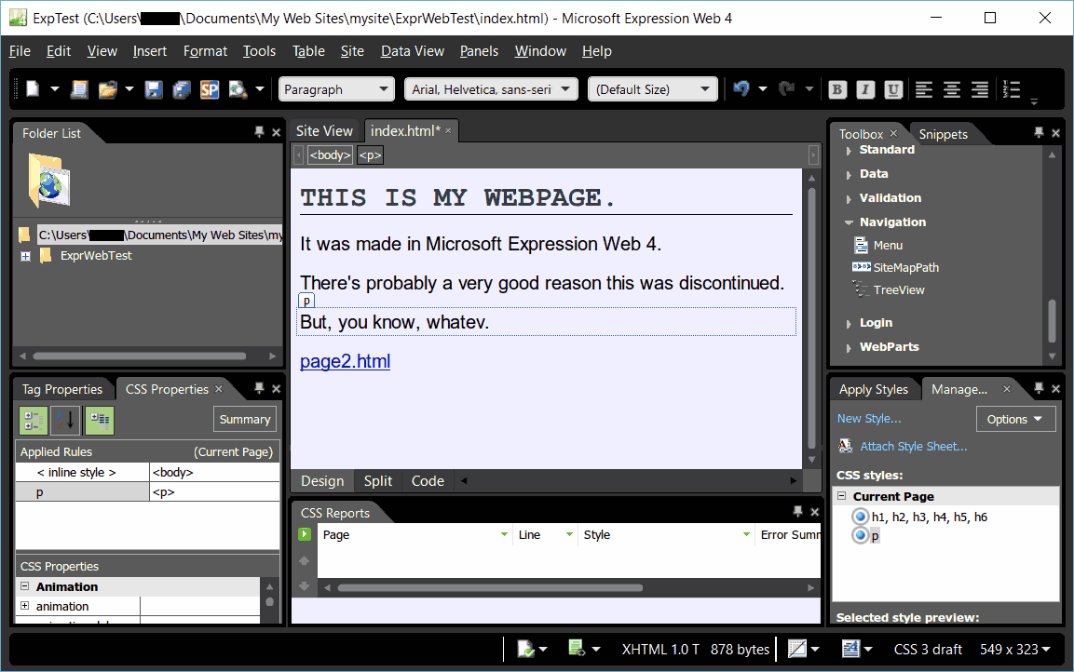The width and height of the screenshot is (1074, 672).
Task: Open the Panels menu
Action: pos(479,51)
